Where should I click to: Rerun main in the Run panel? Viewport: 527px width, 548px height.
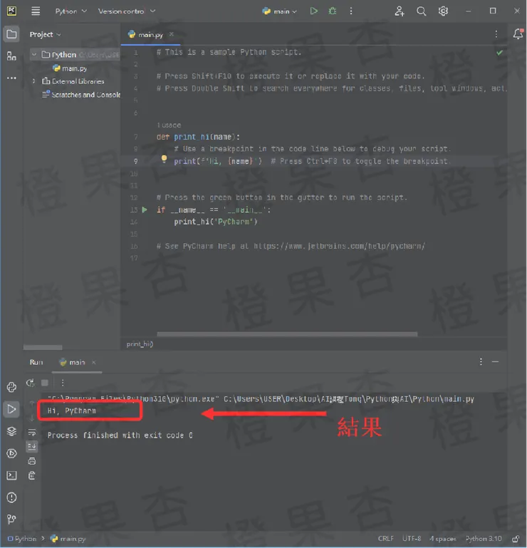[x=31, y=383]
